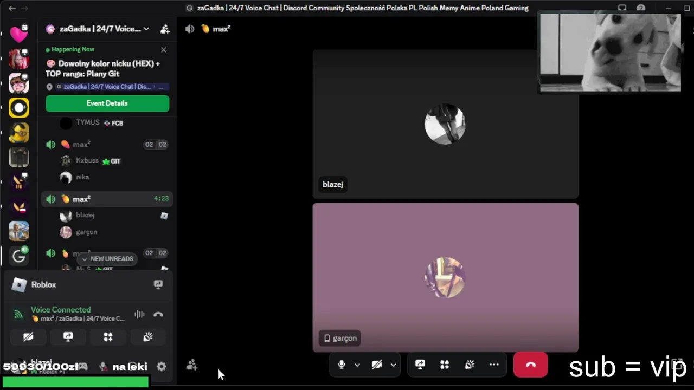This screenshot has height=390, width=694.
Task: Disconnect via Voice Connected hang-up icon
Action: pyautogui.click(x=158, y=314)
